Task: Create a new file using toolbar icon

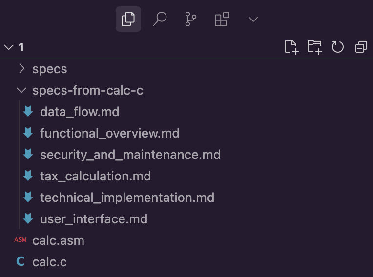Action: pos(291,47)
